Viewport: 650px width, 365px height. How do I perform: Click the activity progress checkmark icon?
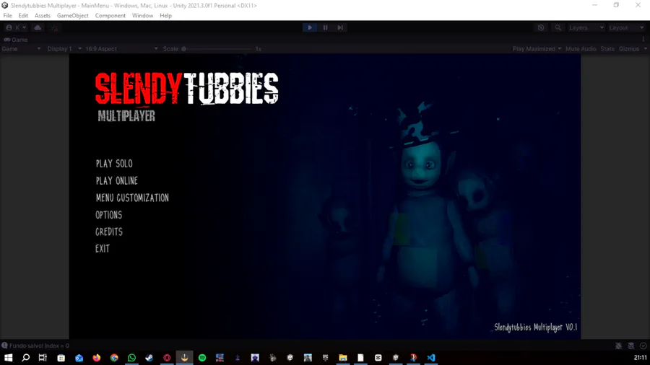coord(643,346)
